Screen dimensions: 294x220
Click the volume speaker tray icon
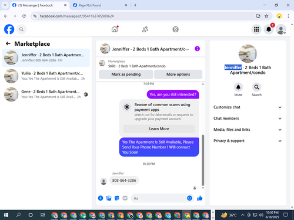[x=260, y=215]
